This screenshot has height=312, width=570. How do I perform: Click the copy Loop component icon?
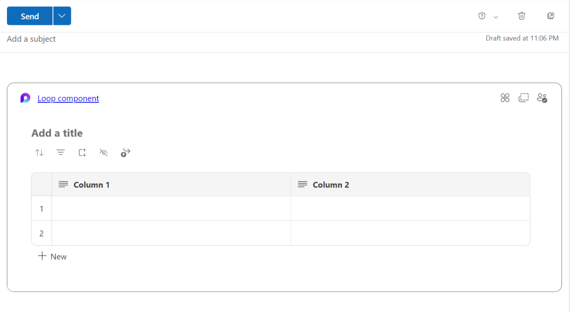tap(524, 97)
